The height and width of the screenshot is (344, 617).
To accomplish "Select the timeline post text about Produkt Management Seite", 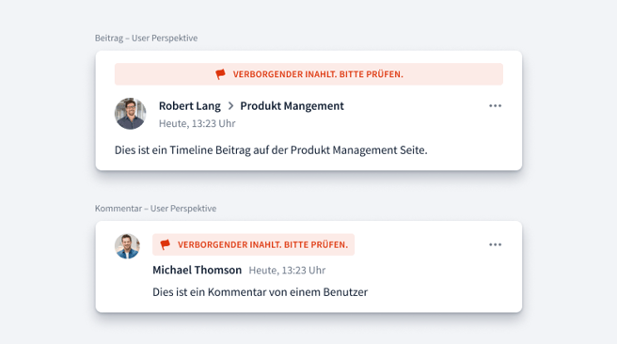I will 271,150.
